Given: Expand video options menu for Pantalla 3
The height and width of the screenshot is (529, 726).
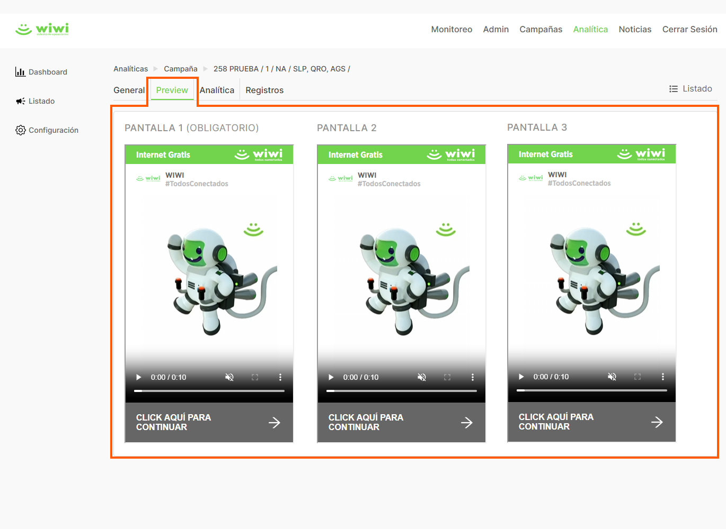Looking at the screenshot, I should pyautogui.click(x=663, y=377).
